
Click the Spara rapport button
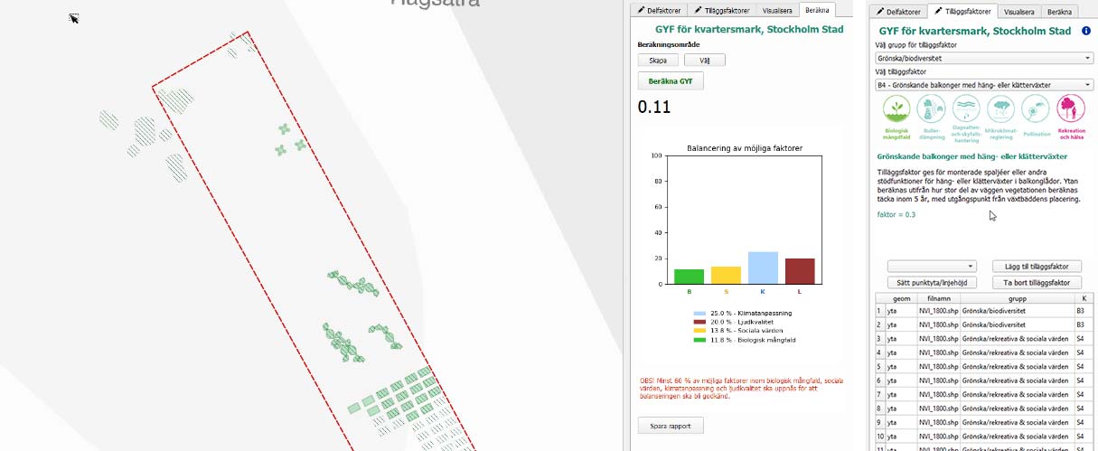(x=671, y=425)
